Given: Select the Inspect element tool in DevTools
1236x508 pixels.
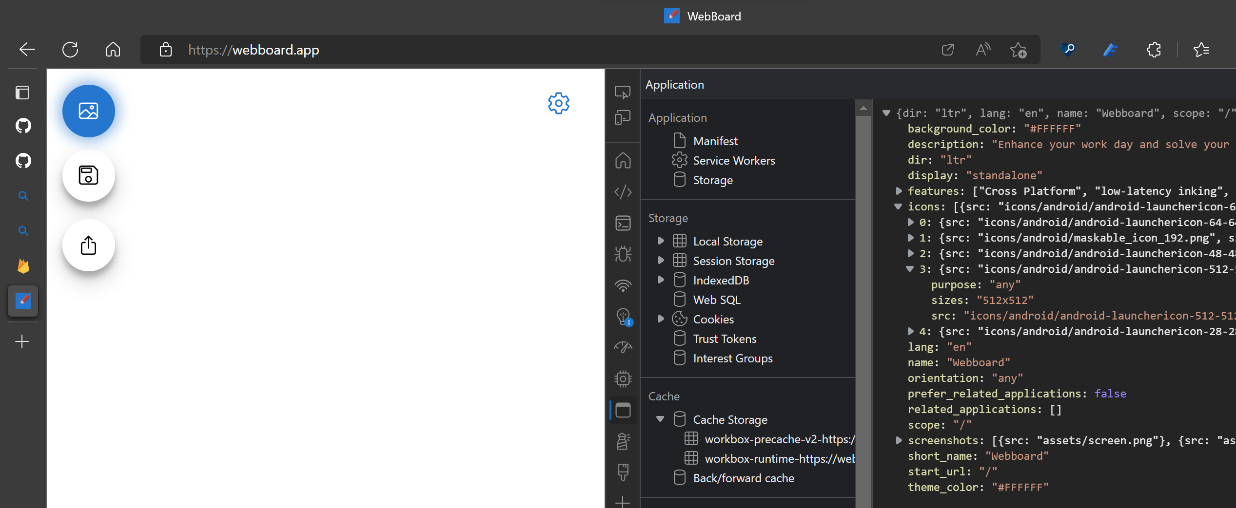Looking at the screenshot, I should (623, 92).
